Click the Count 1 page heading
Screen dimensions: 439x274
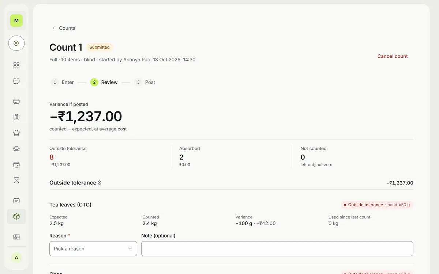coord(66,47)
